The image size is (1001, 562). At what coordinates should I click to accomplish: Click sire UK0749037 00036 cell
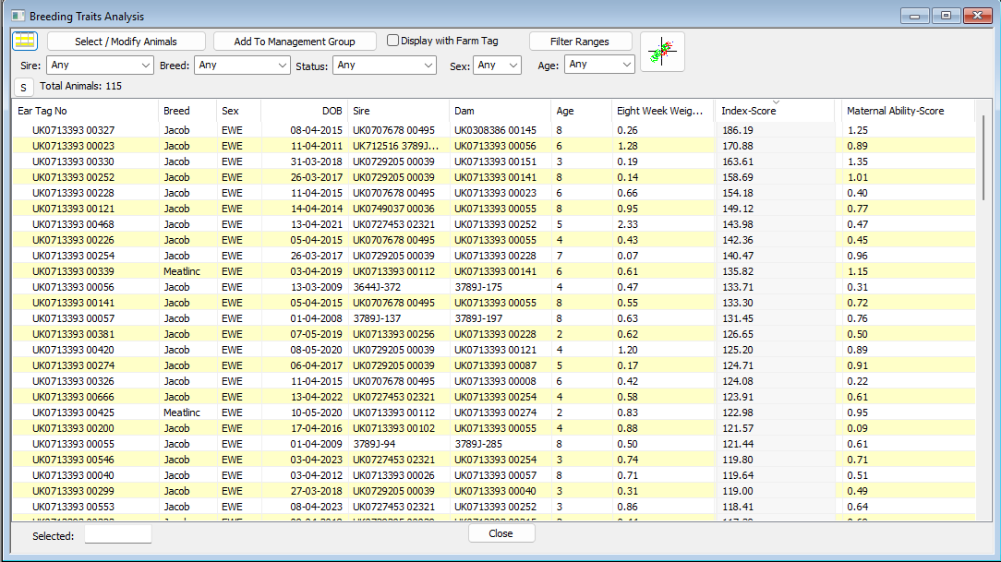click(393, 209)
